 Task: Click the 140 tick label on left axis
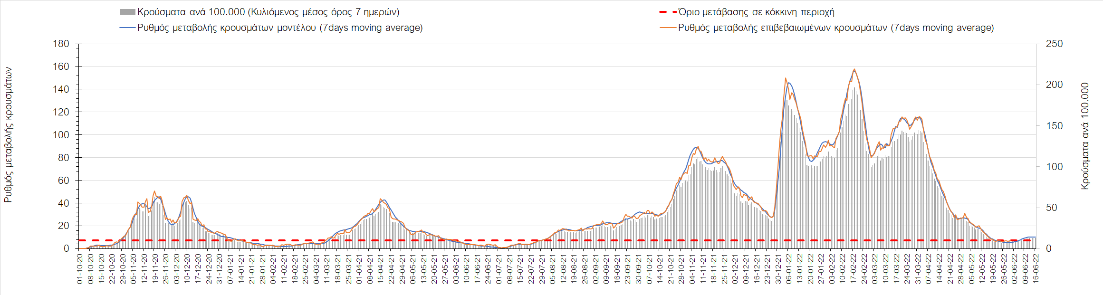(x=61, y=89)
